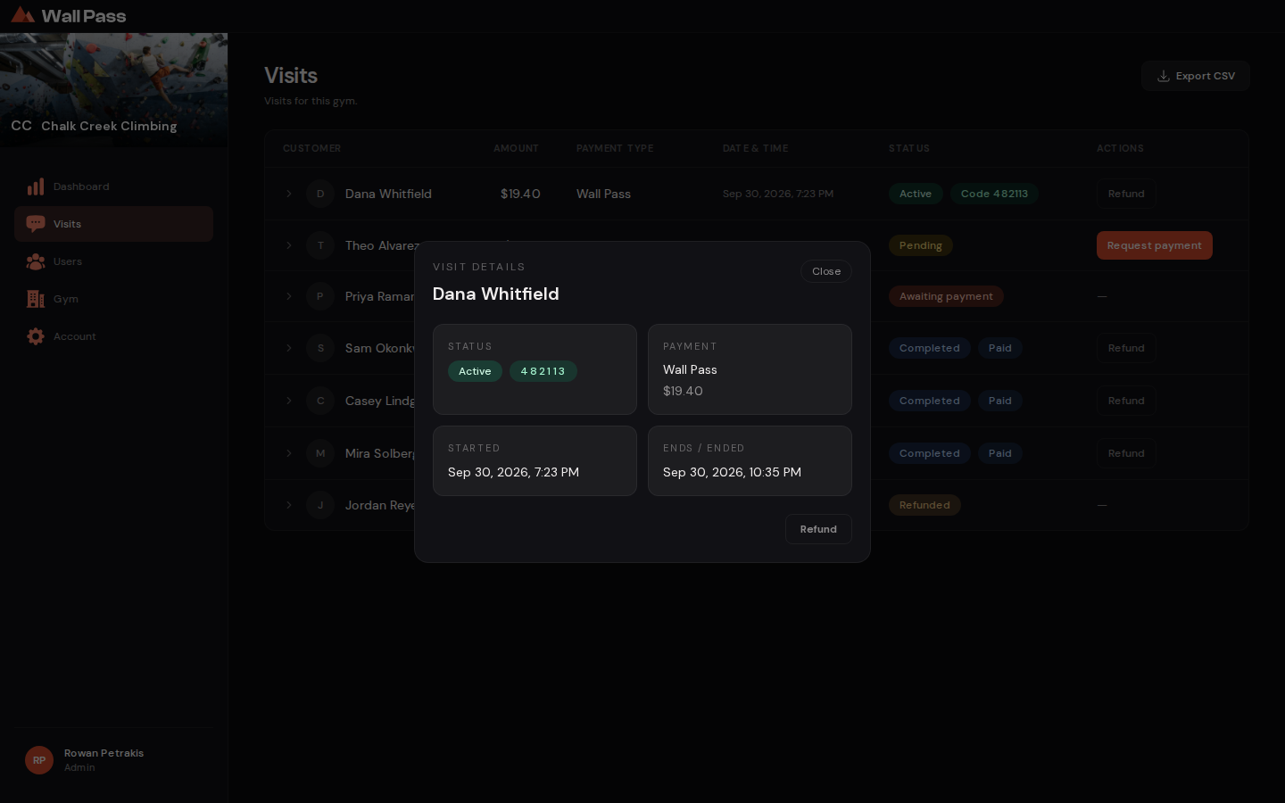Click Wall Pass payment type in dialog
The width and height of the screenshot is (1285, 803).
[690, 369]
